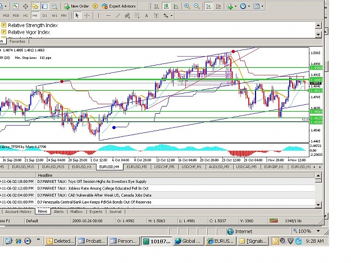Select the Equidistant Channel tool
This screenshot has width=351, height=263.
(x=127, y=15)
